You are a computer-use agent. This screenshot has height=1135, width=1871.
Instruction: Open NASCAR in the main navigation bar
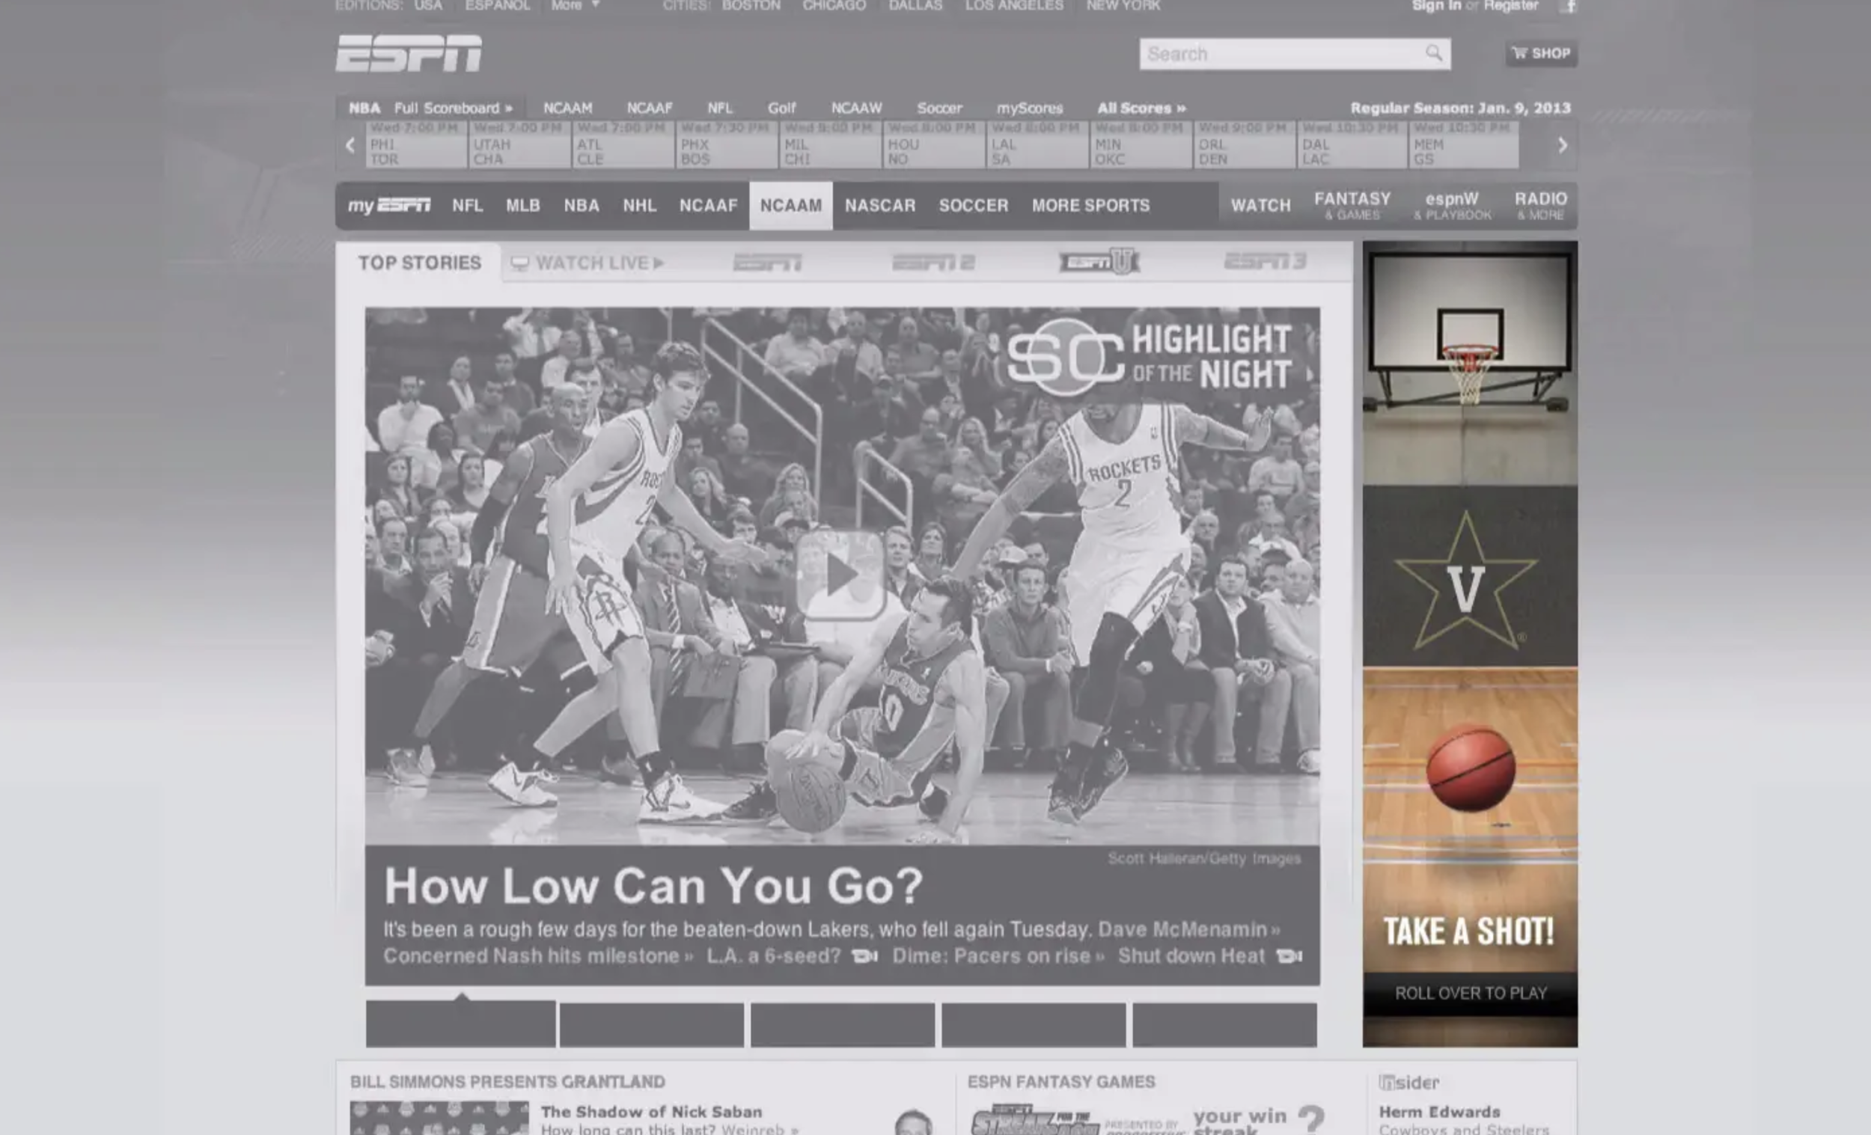pyautogui.click(x=880, y=206)
